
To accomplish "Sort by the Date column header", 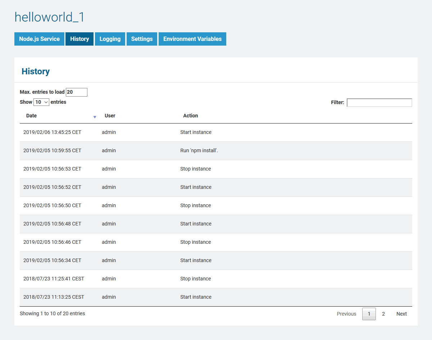I will (32, 116).
